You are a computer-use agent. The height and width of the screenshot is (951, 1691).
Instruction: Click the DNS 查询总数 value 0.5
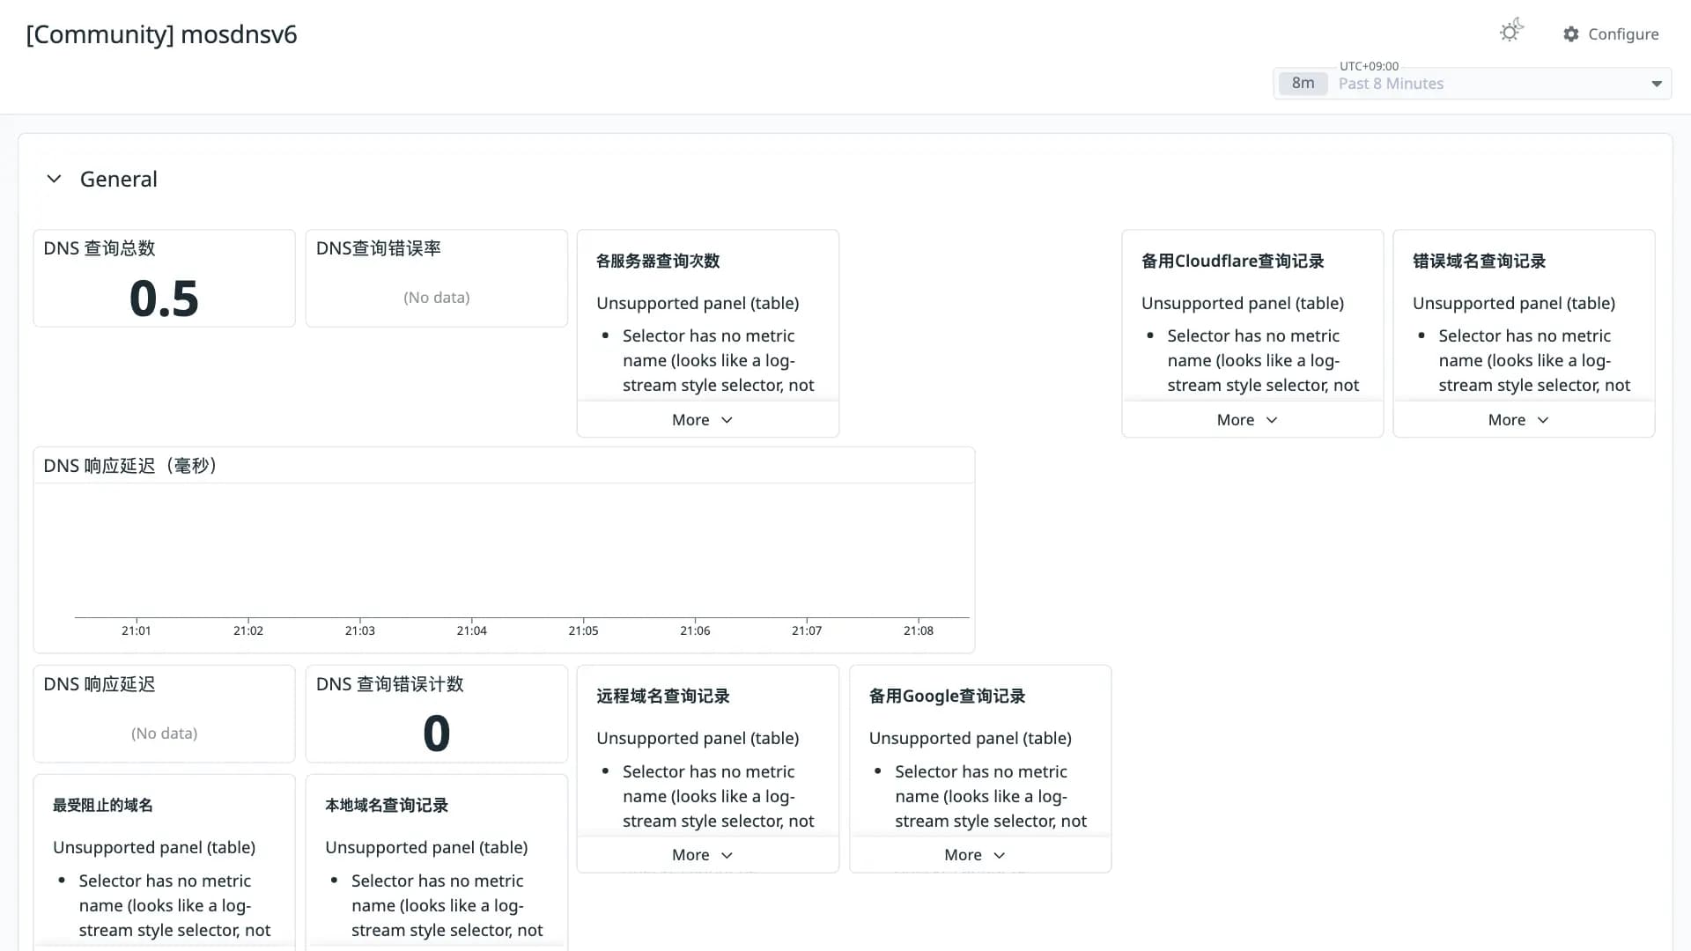(164, 299)
